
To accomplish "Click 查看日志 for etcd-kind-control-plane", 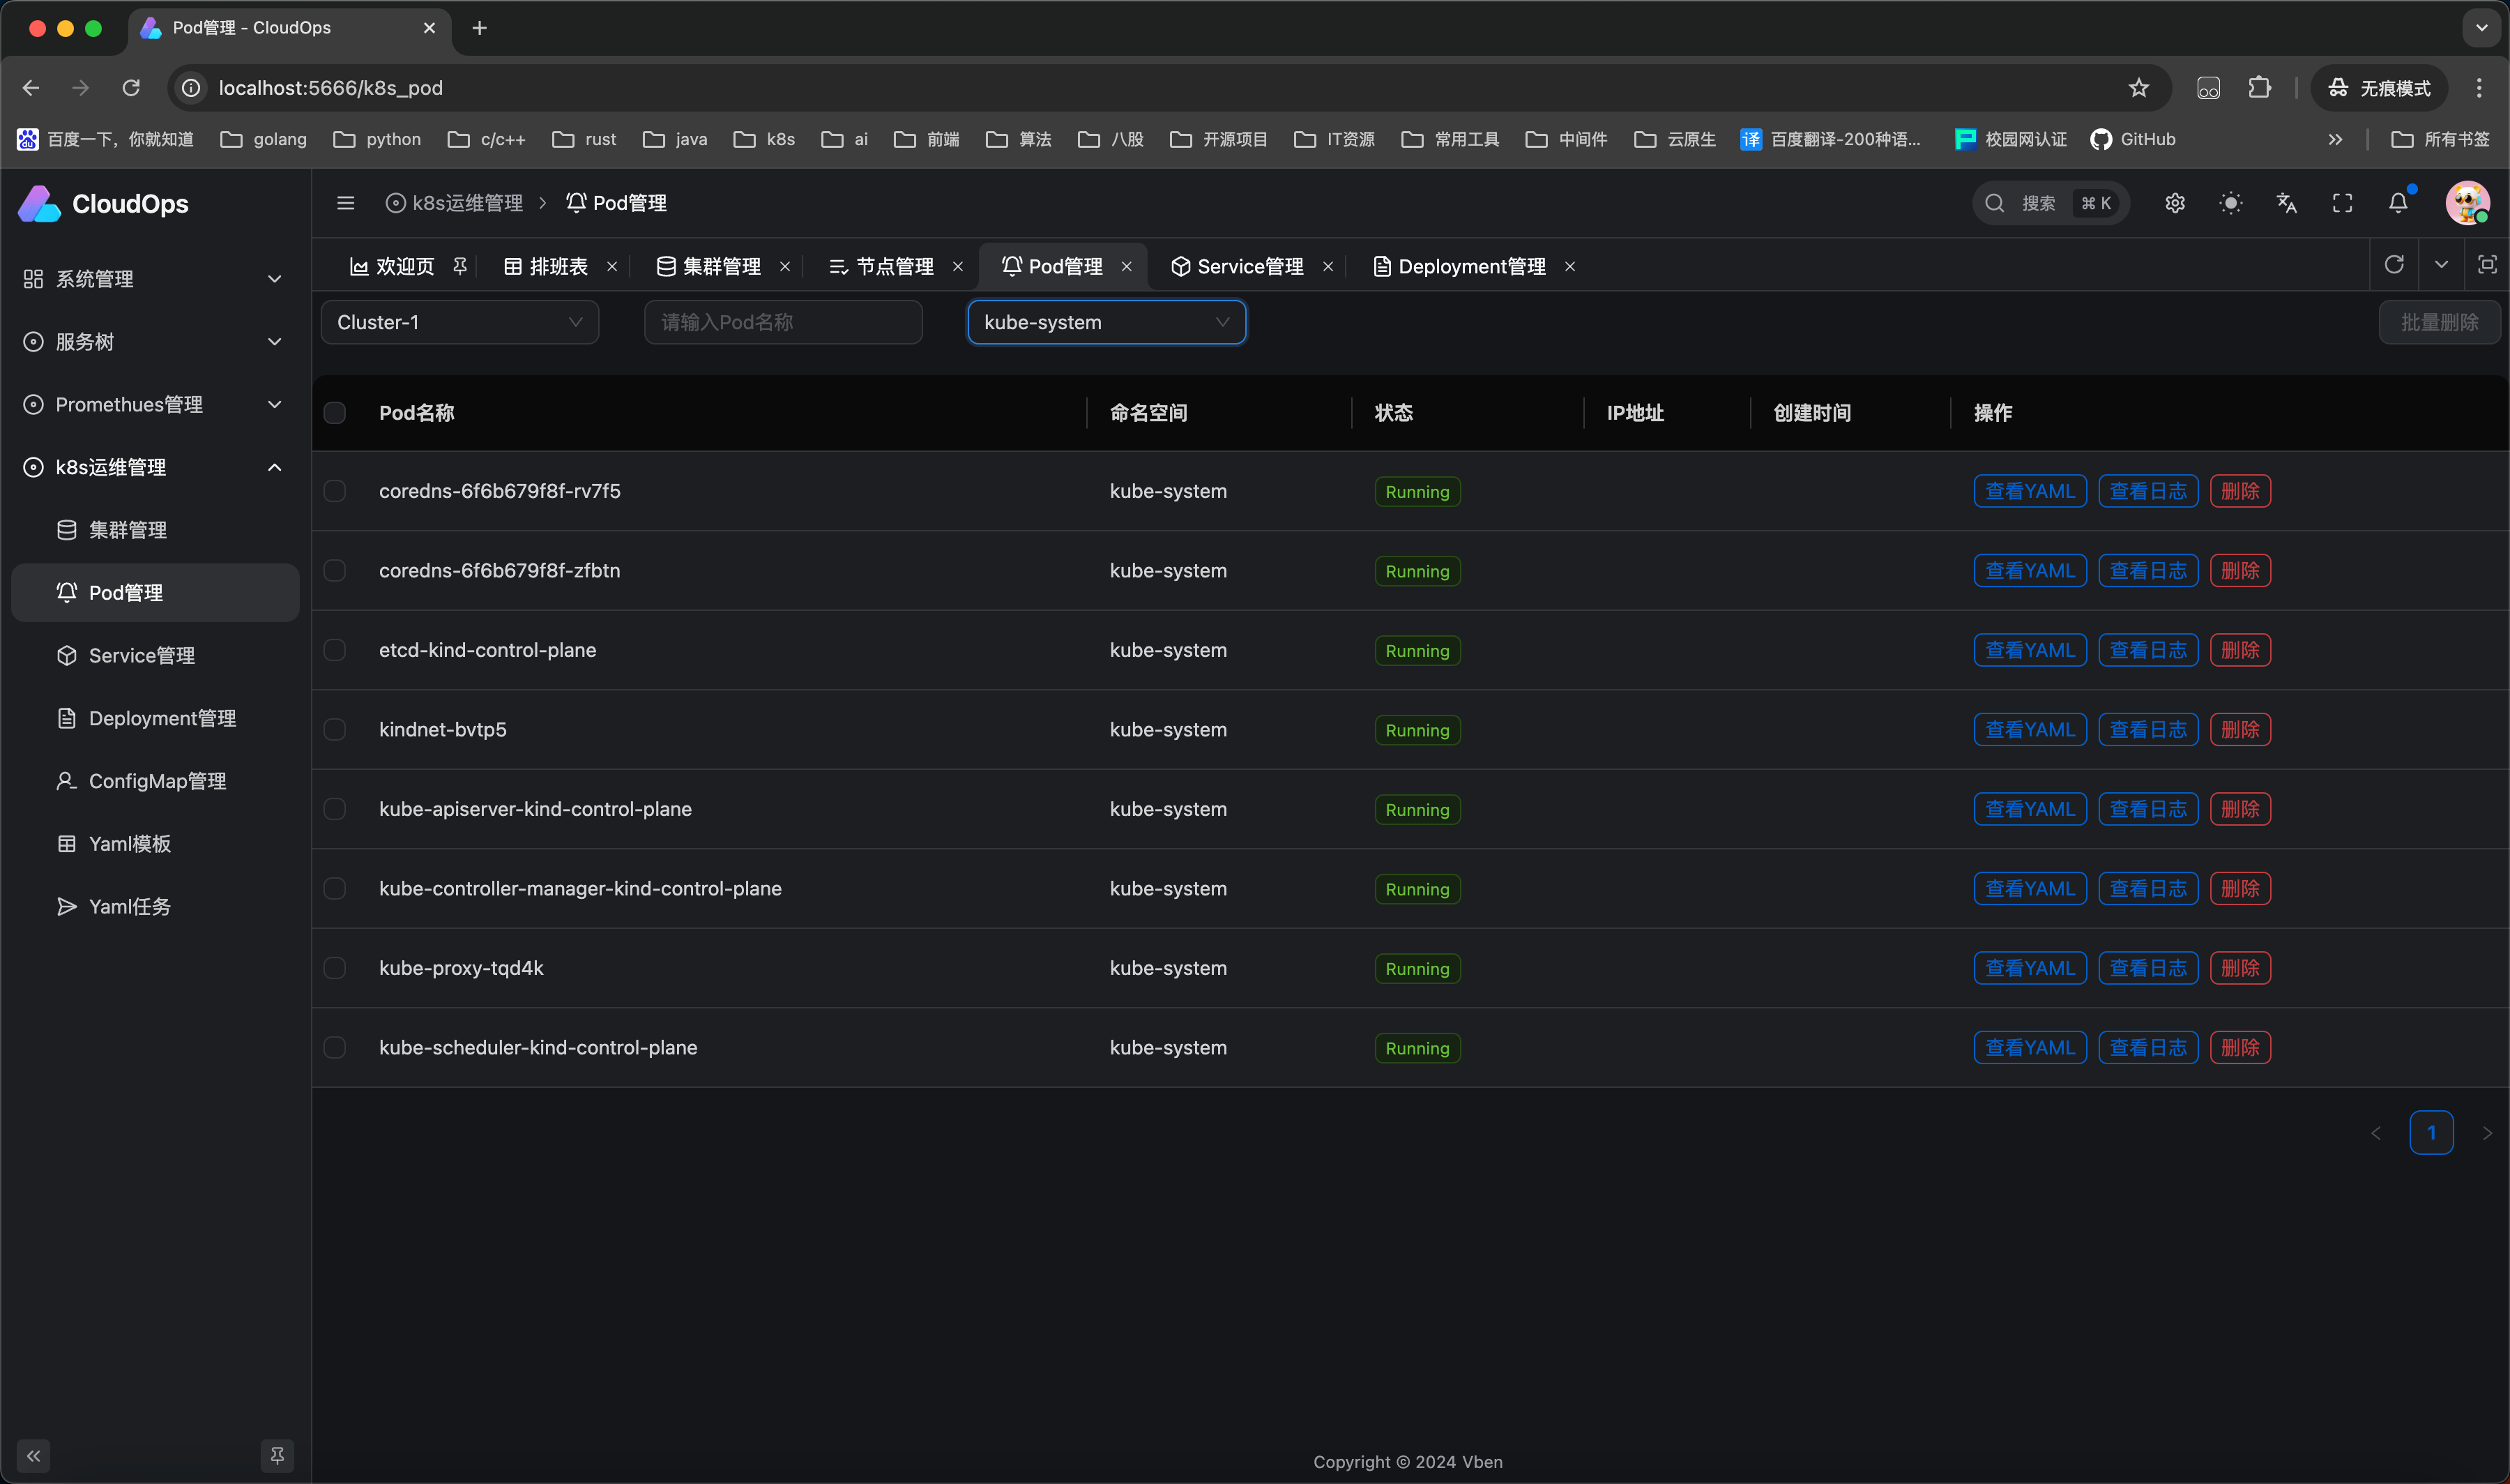I will click(x=2148, y=650).
